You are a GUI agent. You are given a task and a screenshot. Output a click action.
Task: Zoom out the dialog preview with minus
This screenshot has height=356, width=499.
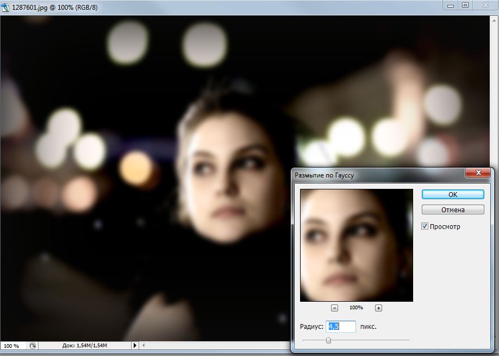coord(334,308)
